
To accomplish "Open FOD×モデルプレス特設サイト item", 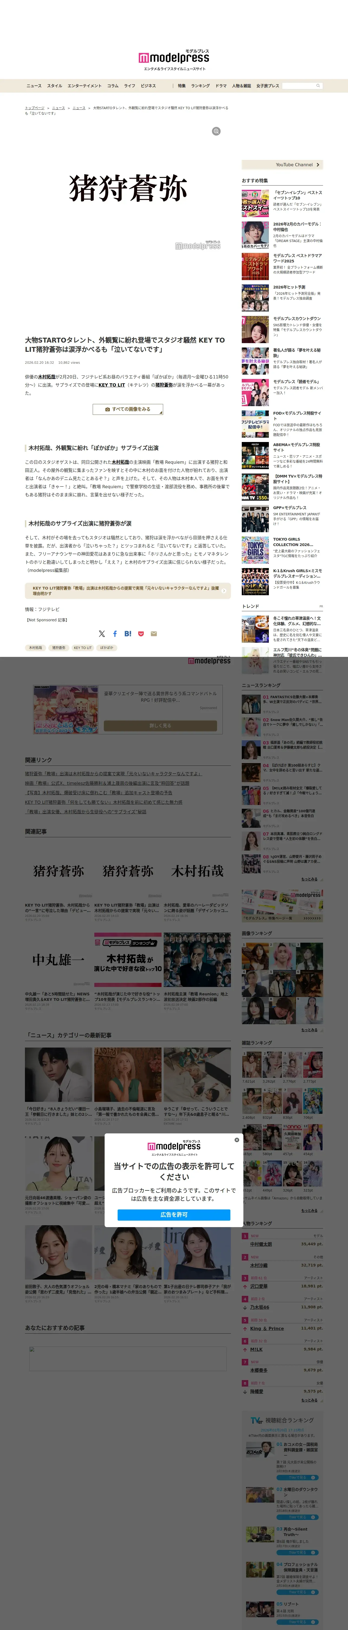I will coord(282,424).
